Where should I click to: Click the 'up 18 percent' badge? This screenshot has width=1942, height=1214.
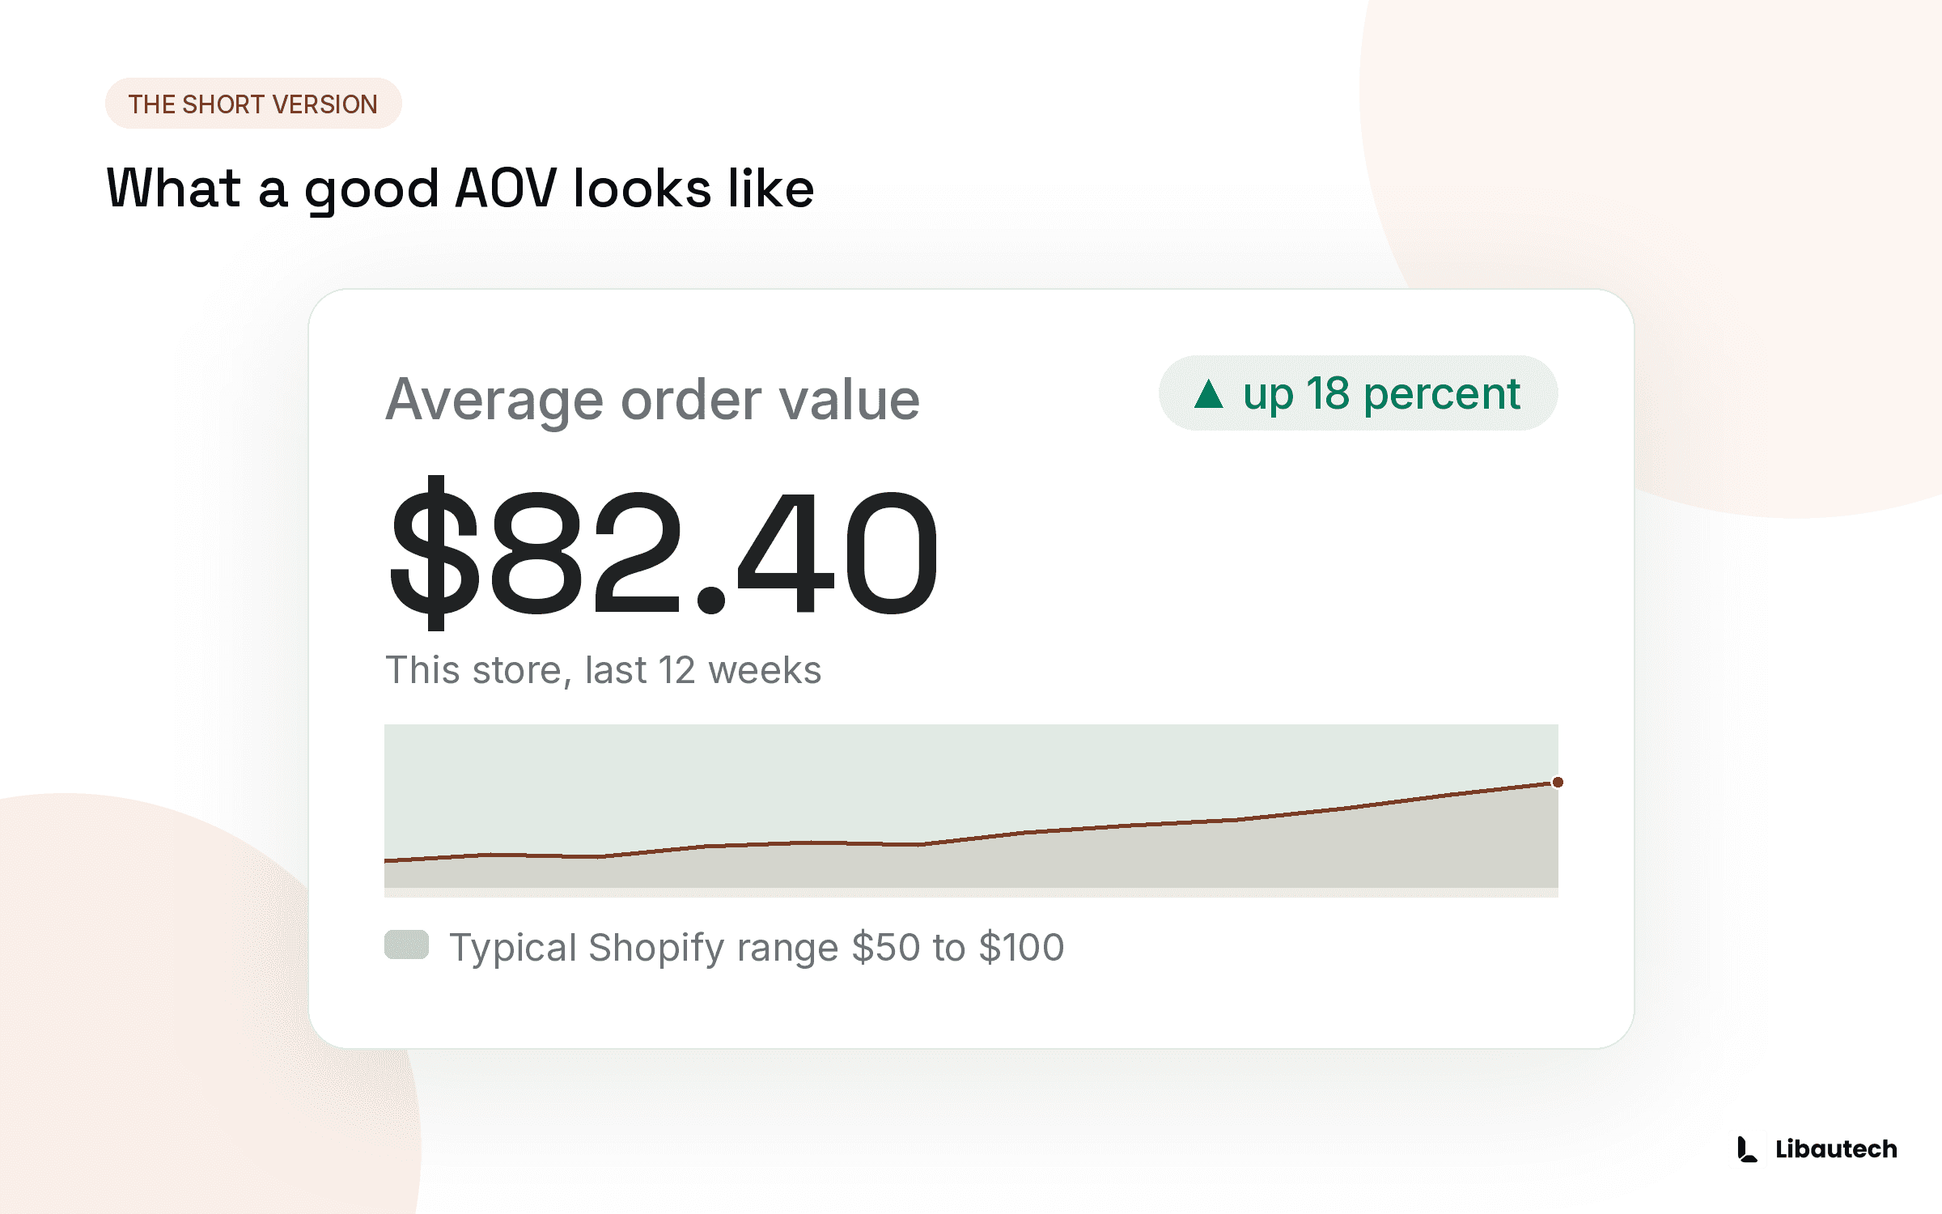pyautogui.click(x=1358, y=393)
